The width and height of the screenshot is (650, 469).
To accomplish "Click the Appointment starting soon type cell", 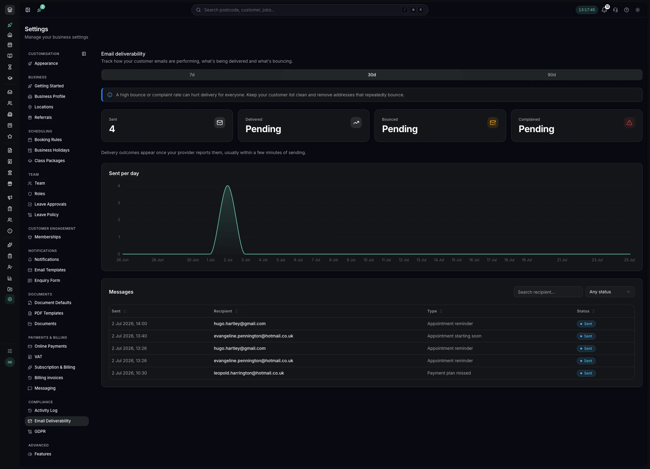I will pos(454,336).
